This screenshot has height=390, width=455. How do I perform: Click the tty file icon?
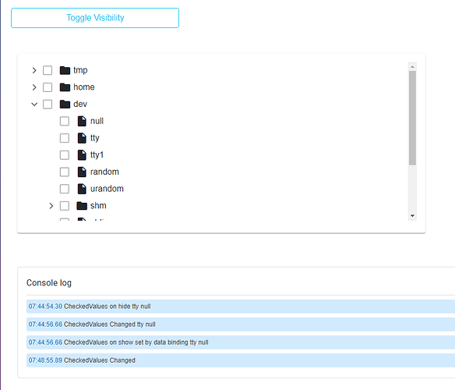[x=82, y=138]
